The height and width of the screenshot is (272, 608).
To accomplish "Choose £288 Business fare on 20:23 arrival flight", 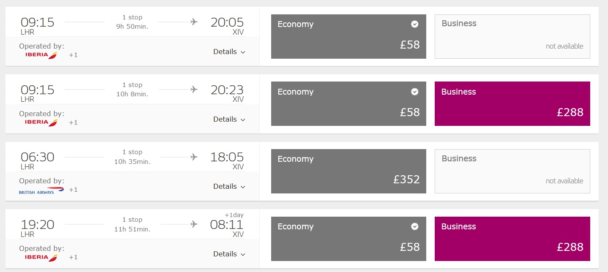I will [x=512, y=104].
